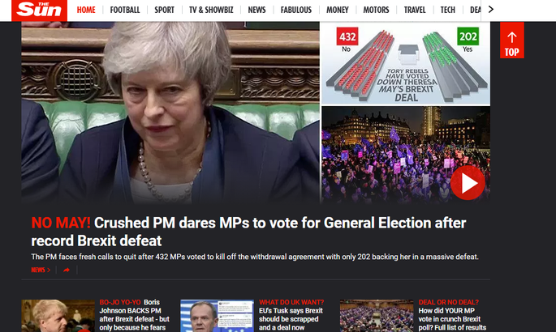Open the MONEY section
The image size is (556, 332).
[337, 10]
